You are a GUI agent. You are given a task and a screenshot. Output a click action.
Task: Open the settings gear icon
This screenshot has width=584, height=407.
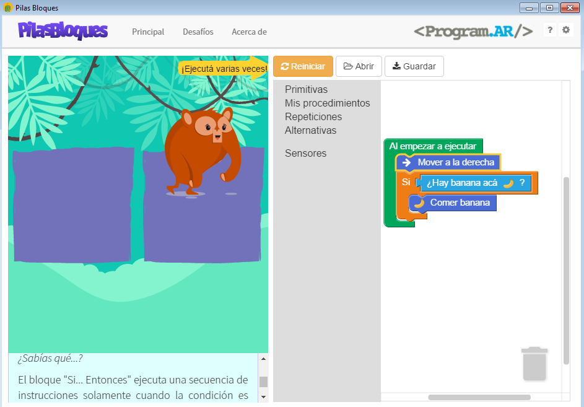[566, 30]
